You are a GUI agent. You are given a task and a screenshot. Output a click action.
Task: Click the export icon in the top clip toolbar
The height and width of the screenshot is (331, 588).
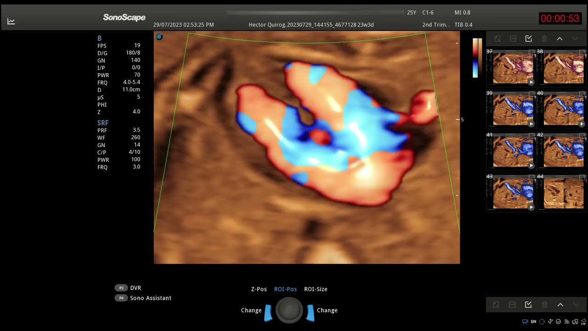point(497,39)
